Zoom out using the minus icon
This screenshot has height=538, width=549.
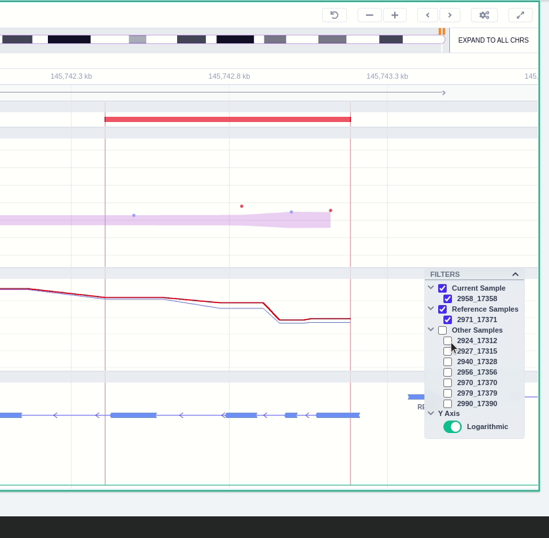(x=369, y=15)
